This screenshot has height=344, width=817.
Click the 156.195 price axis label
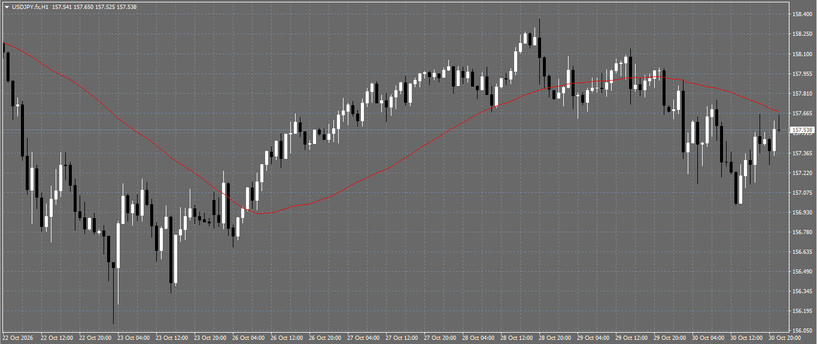[801, 311]
